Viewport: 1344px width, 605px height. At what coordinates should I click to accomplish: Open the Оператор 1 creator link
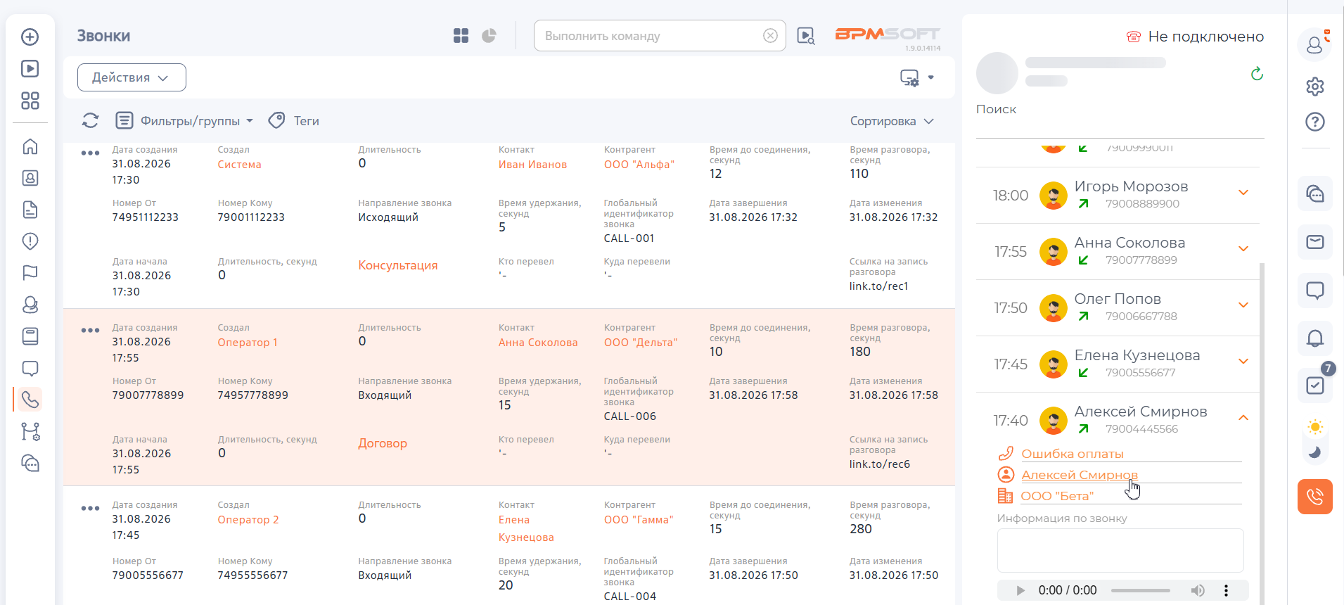point(248,343)
